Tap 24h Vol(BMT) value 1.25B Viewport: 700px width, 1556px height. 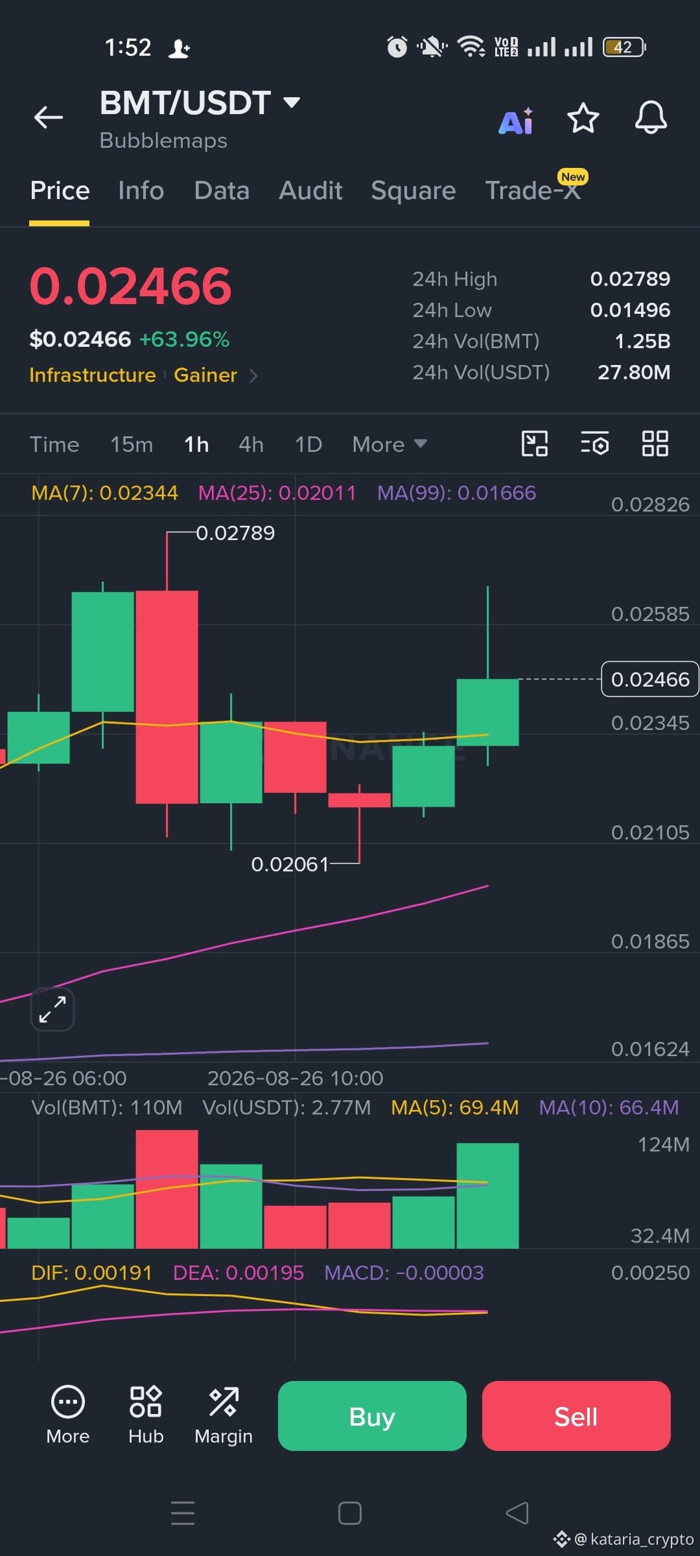pos(642,341)
